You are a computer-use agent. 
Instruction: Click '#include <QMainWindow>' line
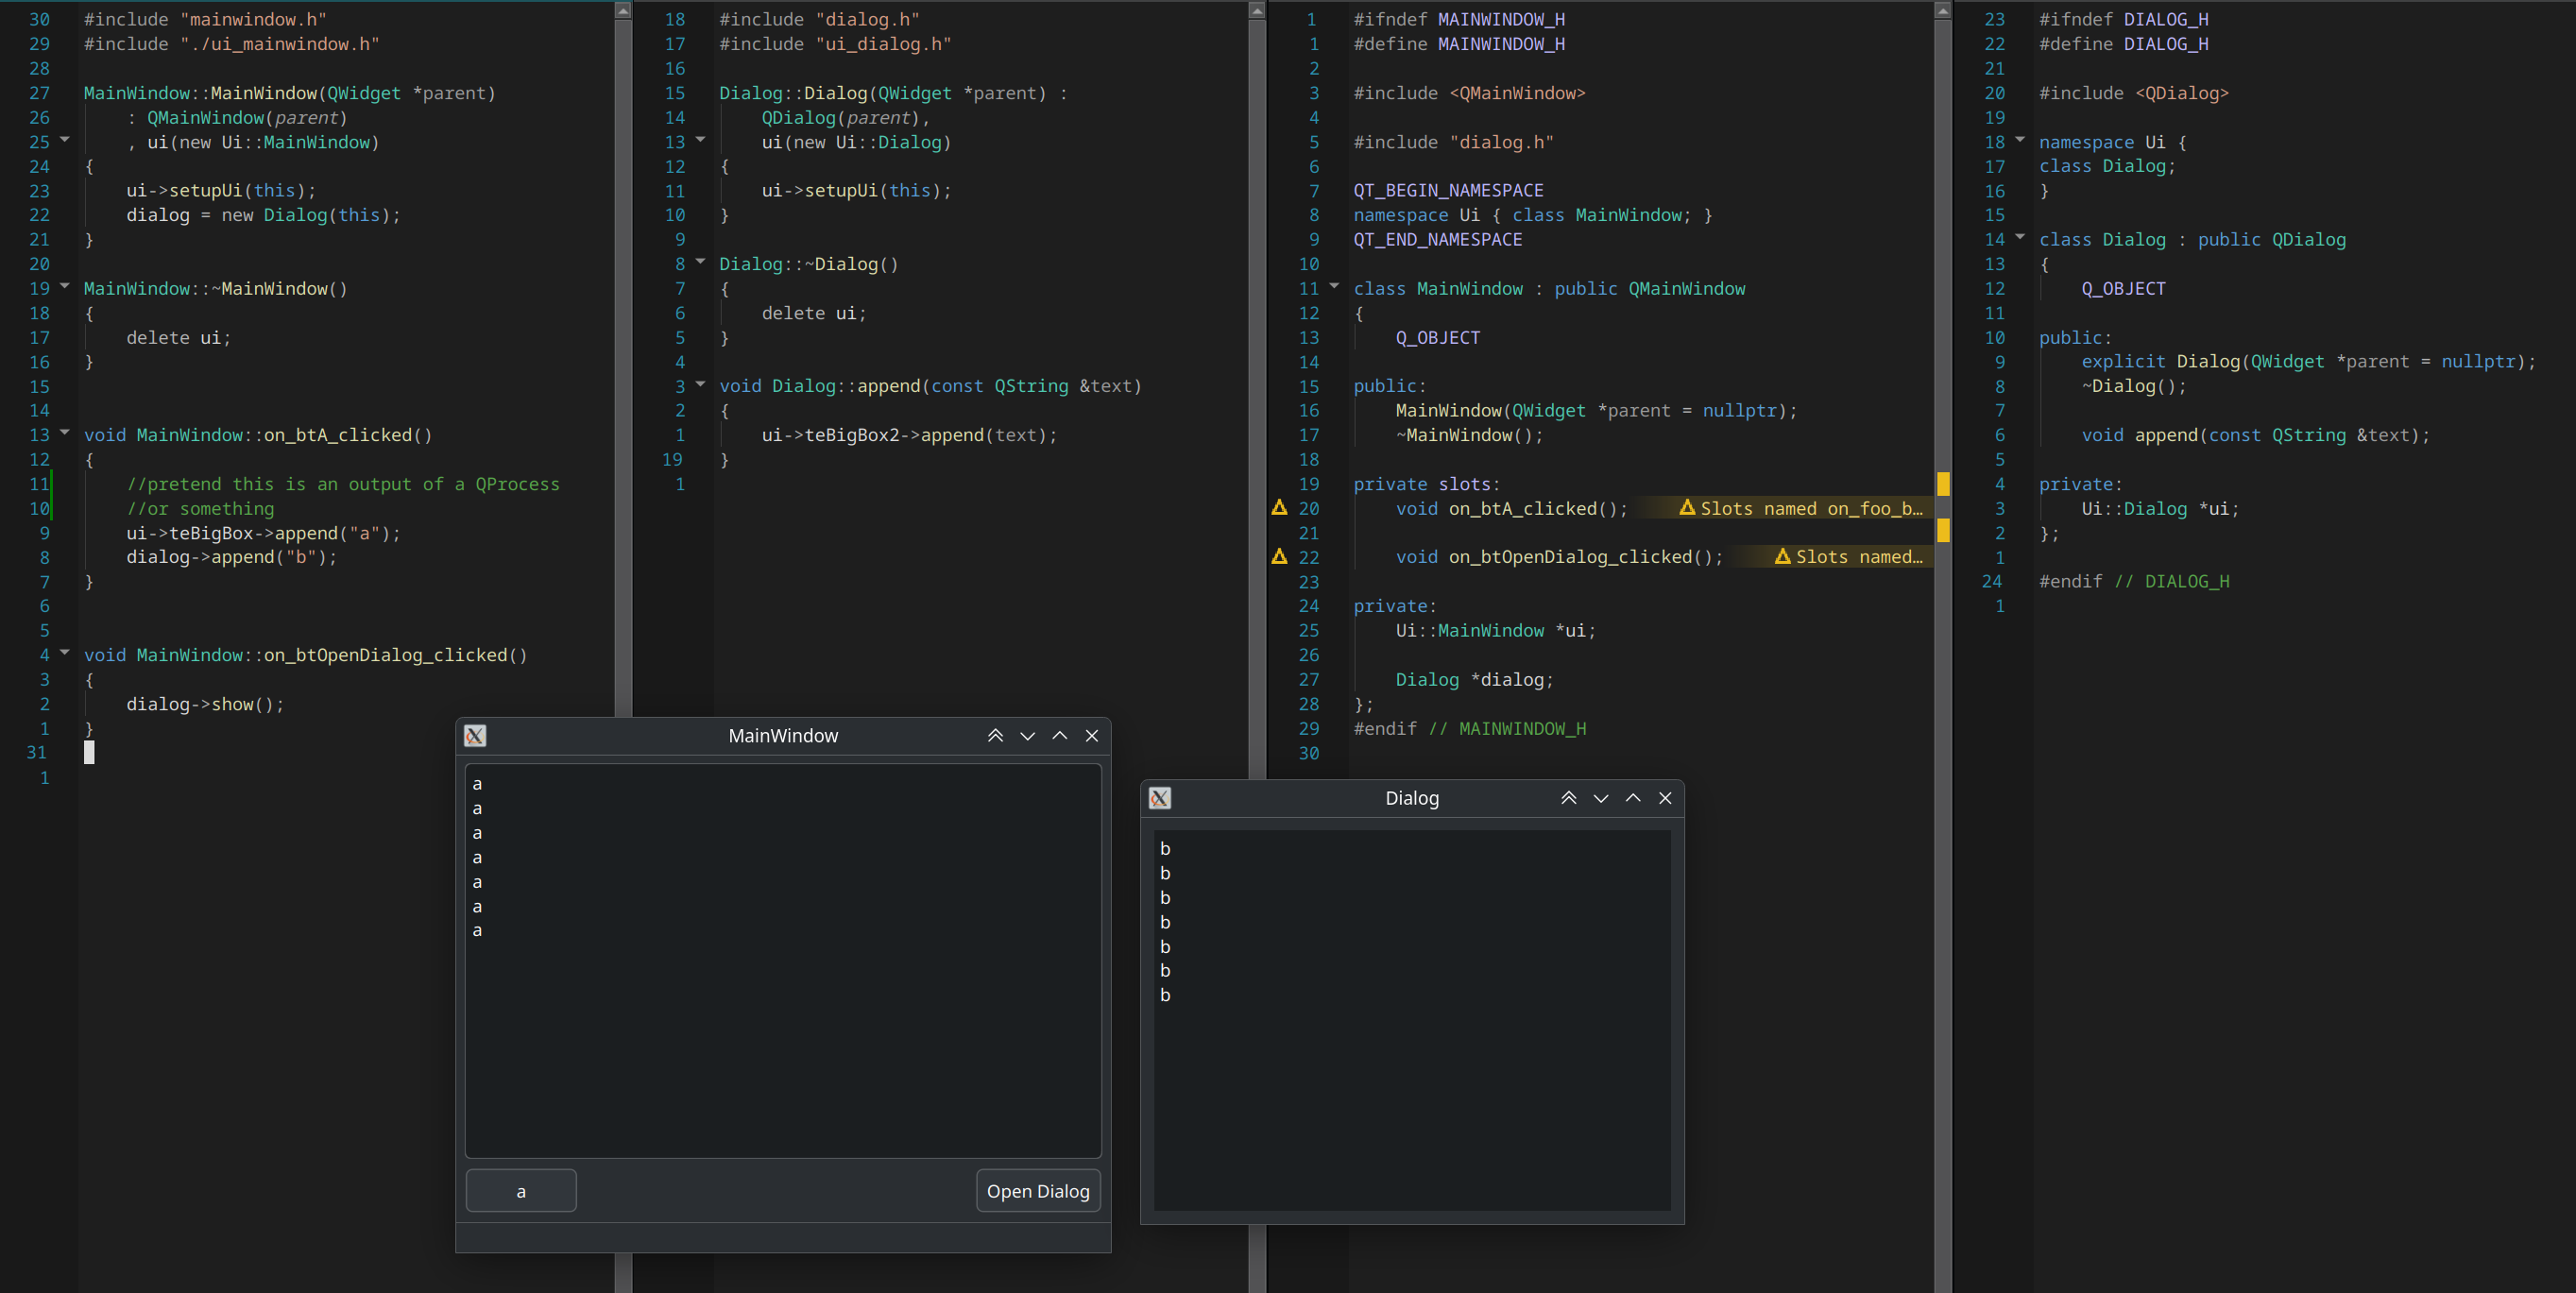(x=1469, y=93)
